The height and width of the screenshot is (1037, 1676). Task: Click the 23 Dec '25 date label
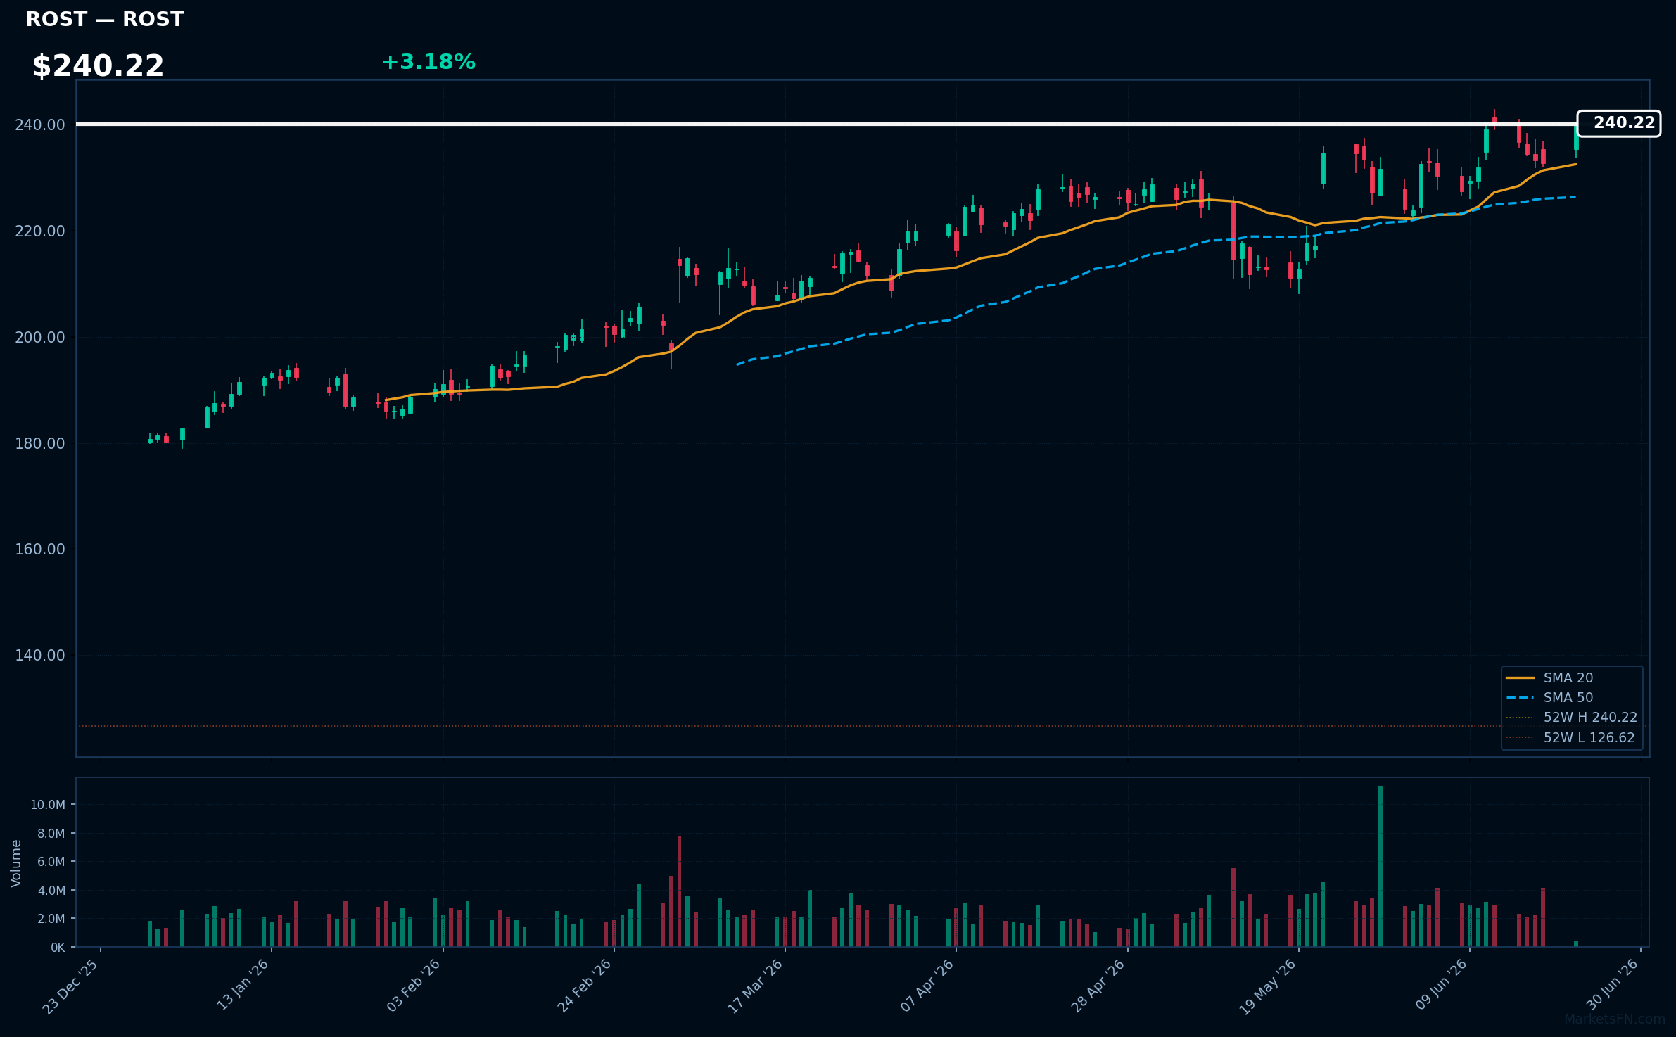[71, 986]
